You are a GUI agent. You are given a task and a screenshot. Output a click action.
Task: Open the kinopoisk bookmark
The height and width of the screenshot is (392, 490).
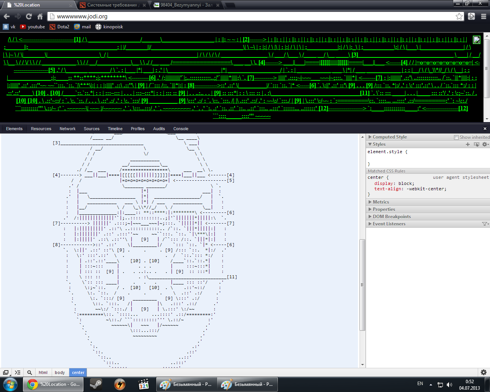click(109, 27)
